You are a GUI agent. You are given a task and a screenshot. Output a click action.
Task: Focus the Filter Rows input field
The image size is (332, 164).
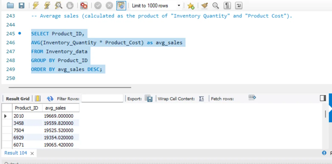pyautogui.click(x=102, y=98)
